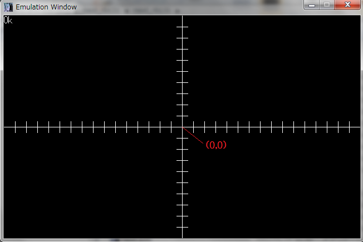363x242 pixels.
Task: Click first tick above the origin
Action: tap(183, 116)
